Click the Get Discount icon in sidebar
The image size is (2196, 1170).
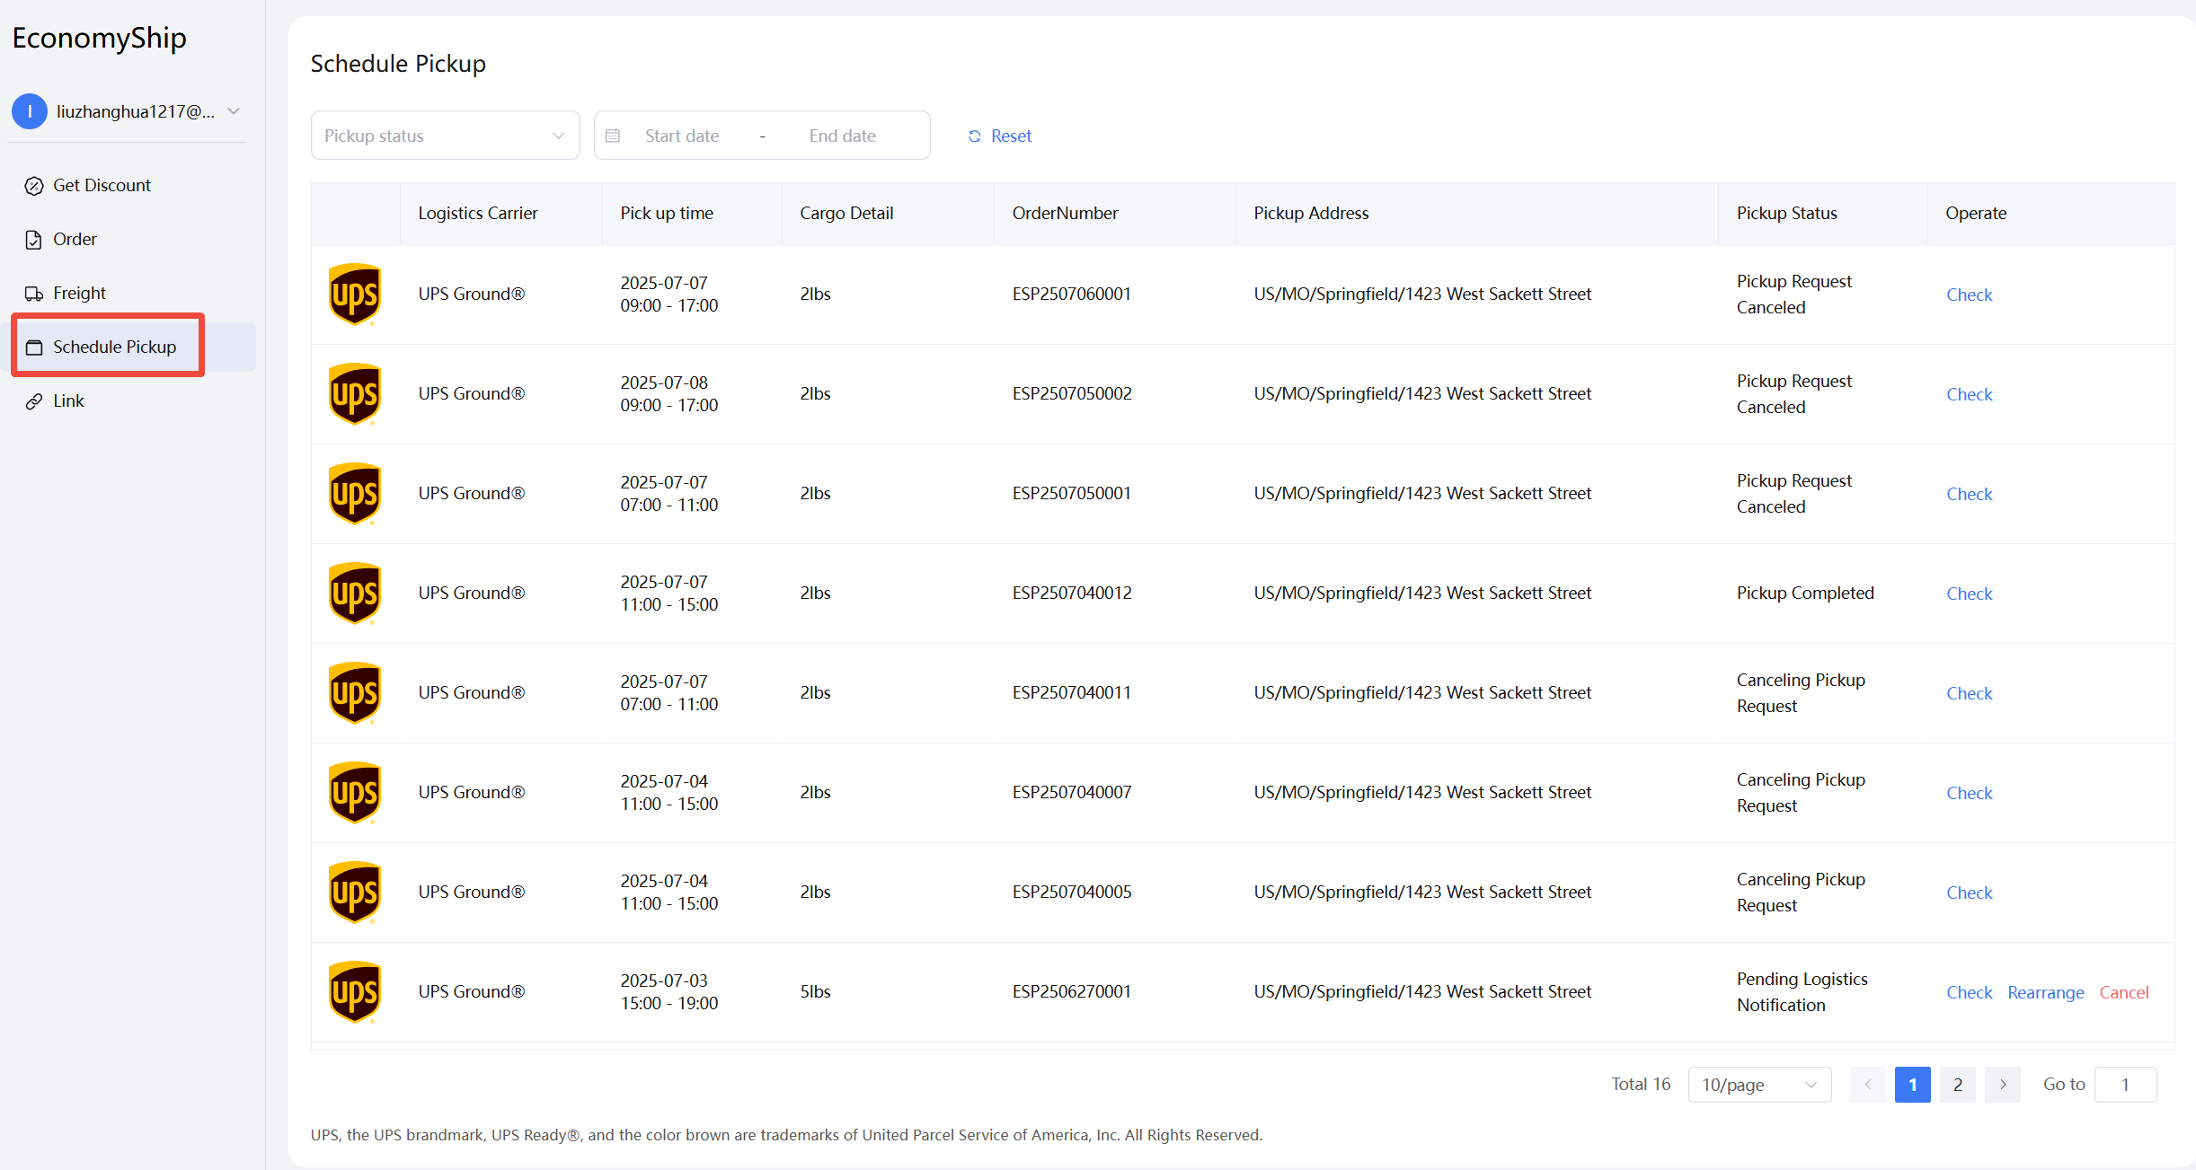[34, 186]
